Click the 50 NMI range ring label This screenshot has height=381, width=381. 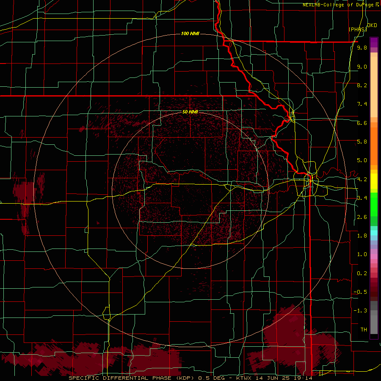(x=190, y=112)
